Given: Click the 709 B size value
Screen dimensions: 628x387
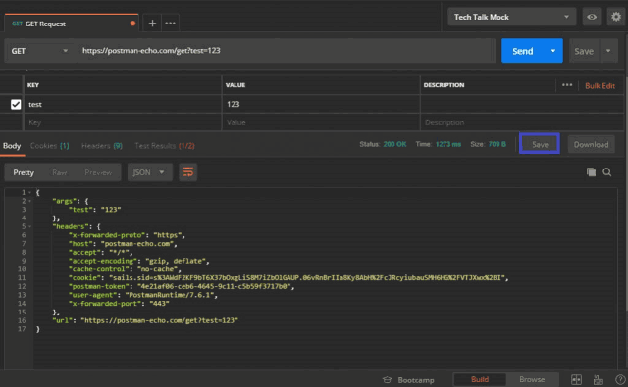Looking at the screenshot, I should pyautogui.click(x=497, y=144).
